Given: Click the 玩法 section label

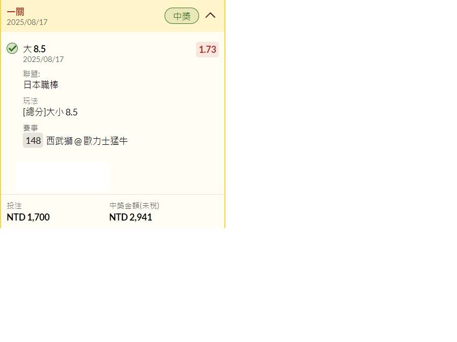Looking at the screenshot, I should click(30, 101).
